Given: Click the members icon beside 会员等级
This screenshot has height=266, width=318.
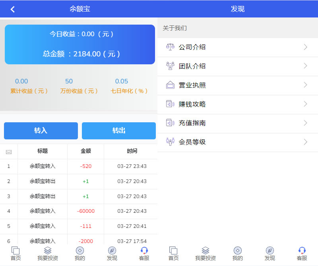Looking at the screenshot, I should pyautogui.click(x=170, y=142).
